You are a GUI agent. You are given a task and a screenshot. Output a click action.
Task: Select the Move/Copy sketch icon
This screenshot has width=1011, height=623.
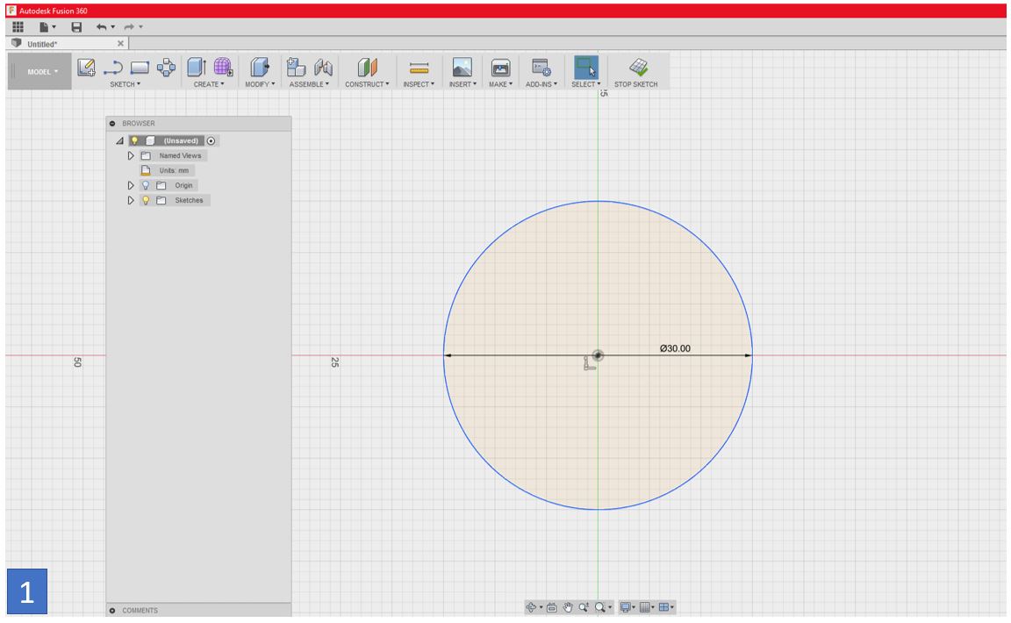pyautogui.click(x=167, y=67)
